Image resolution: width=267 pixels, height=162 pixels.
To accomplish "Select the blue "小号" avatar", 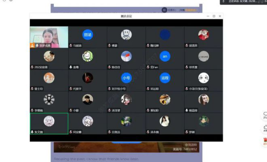I will click(126, 78).
